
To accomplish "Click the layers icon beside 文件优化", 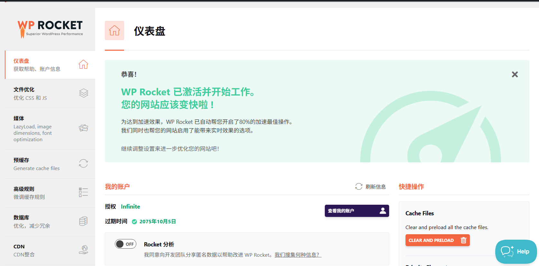I will (x=83, y=93).
